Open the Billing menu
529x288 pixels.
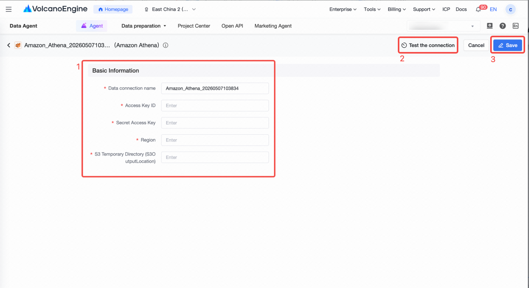click(397, 9)
